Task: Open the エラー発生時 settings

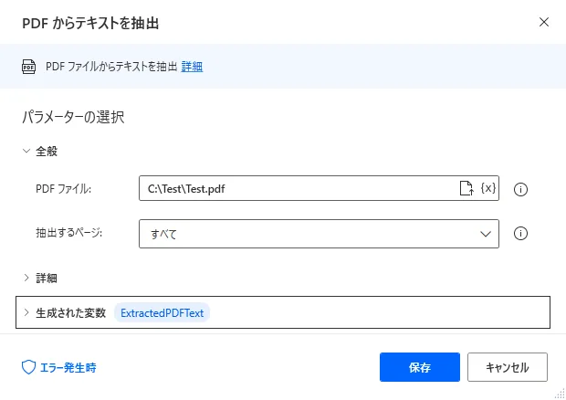Action: click(67, 367)
